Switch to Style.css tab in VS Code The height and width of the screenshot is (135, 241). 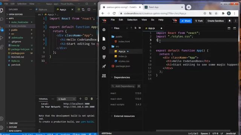(43, 9)
